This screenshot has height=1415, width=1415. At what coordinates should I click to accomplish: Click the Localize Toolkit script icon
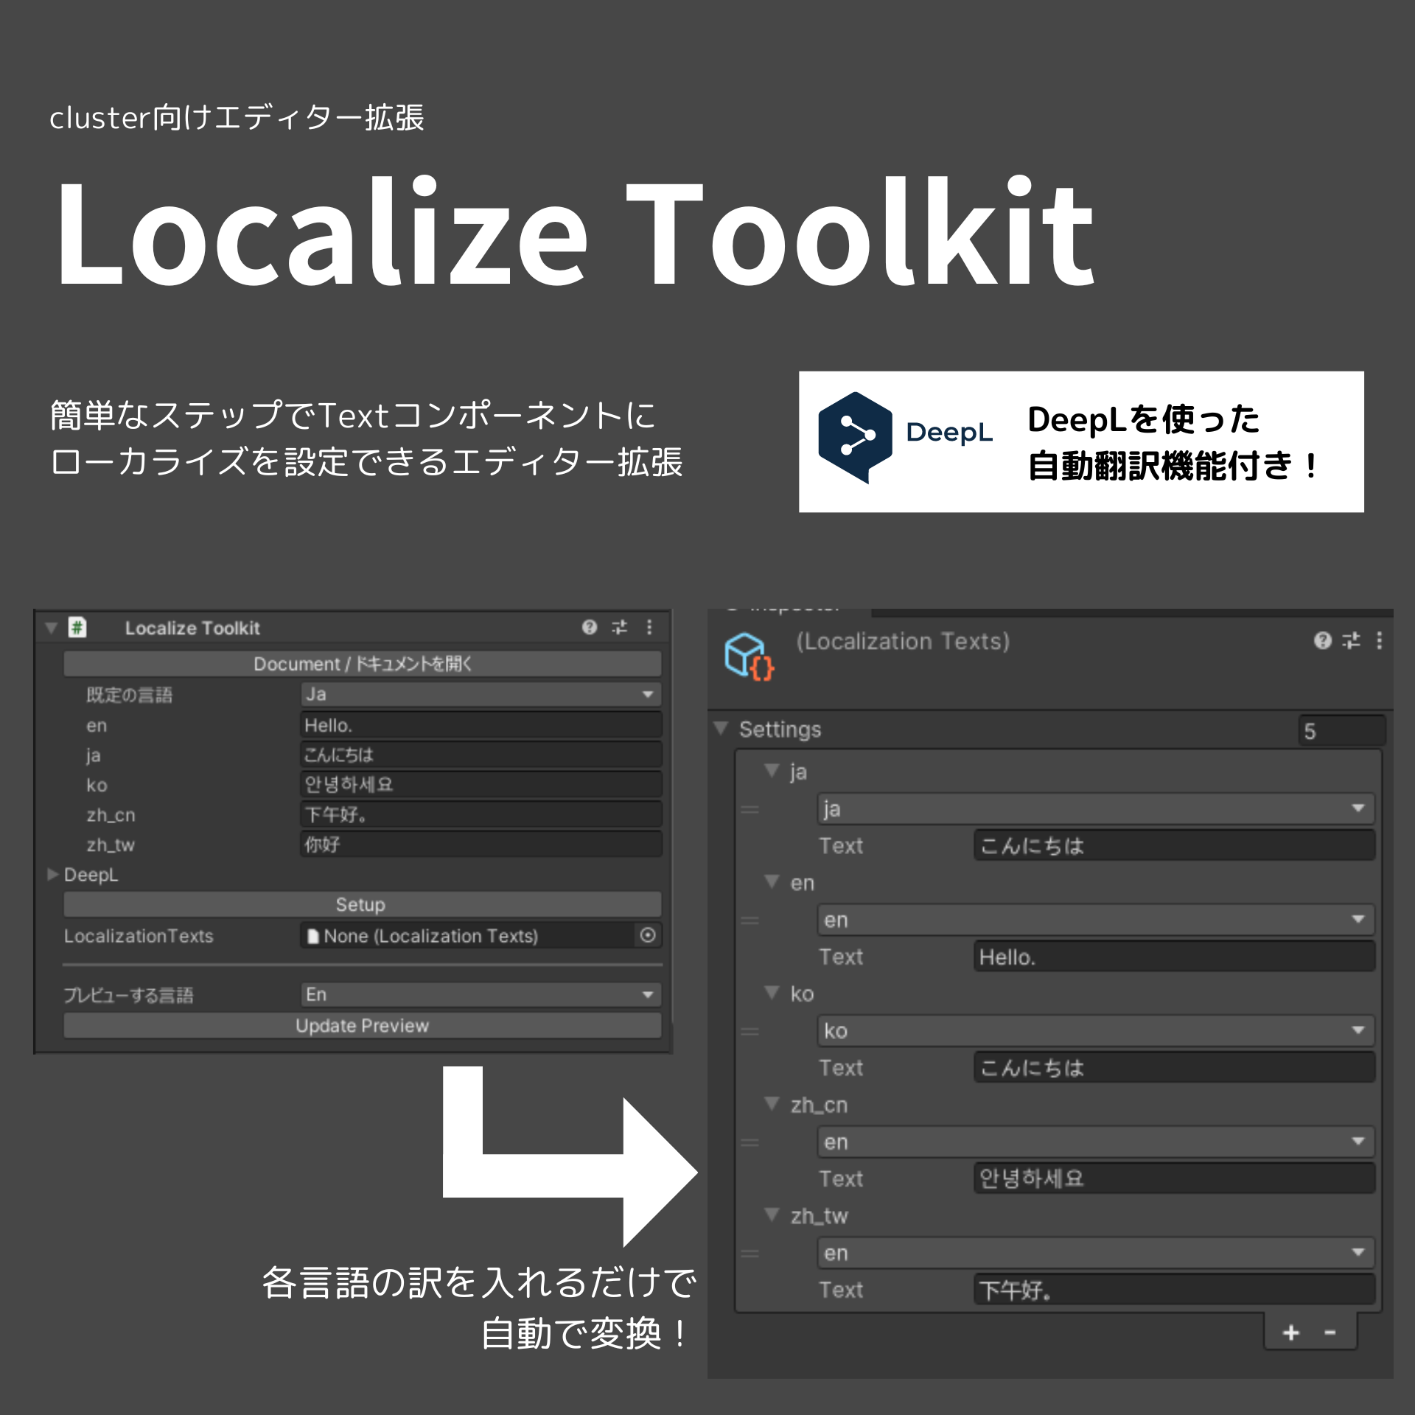pos(77,627)
